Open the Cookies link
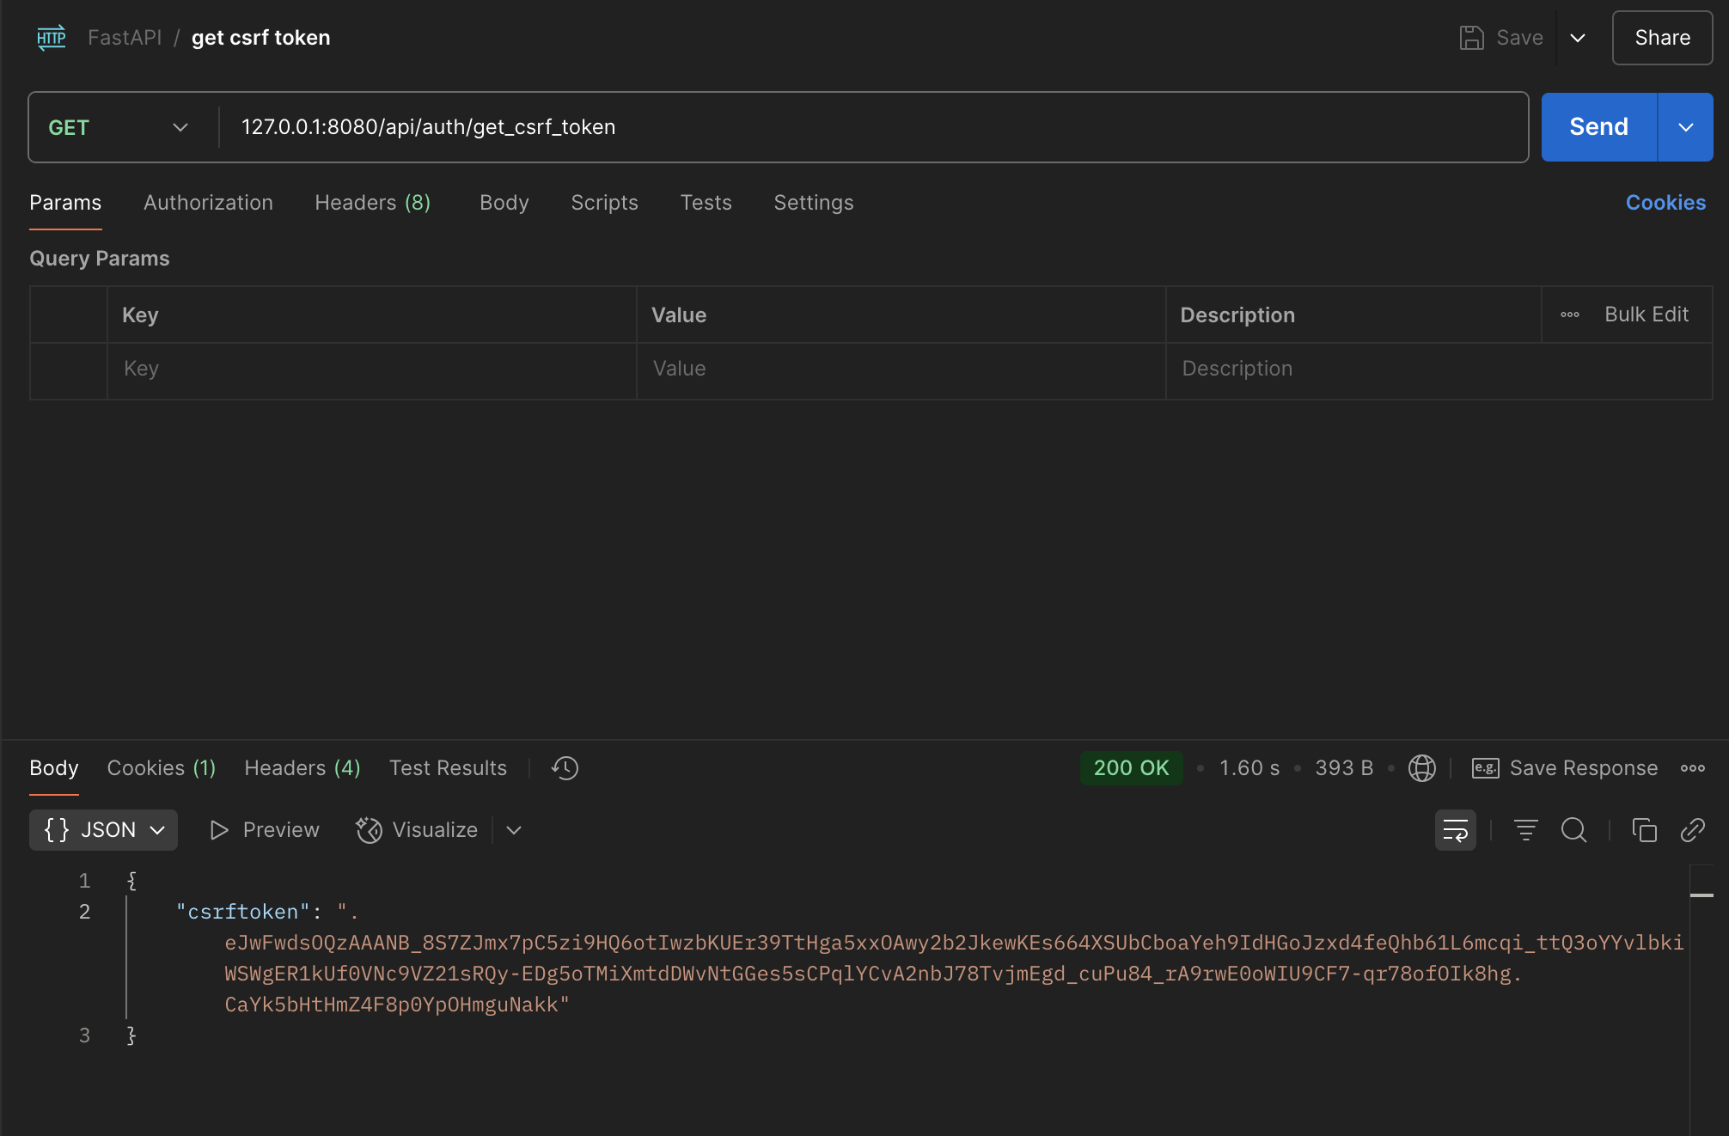The height and width of the screenshot is (1136, 1729). 1665,203
